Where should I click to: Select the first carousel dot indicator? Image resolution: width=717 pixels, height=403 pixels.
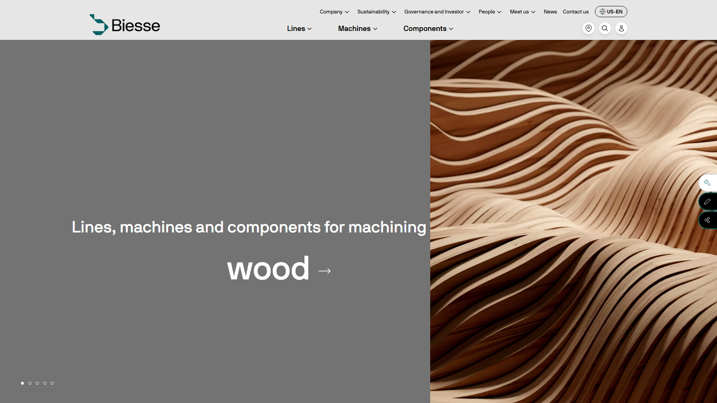pos(22,383)
